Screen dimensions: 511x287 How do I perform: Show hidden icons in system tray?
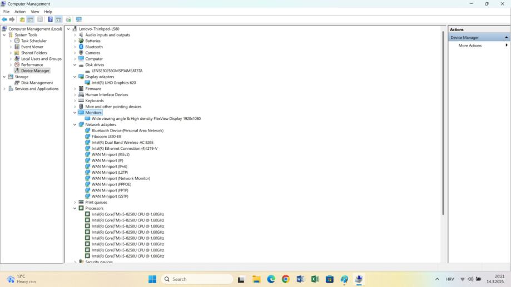coord(437,279)
